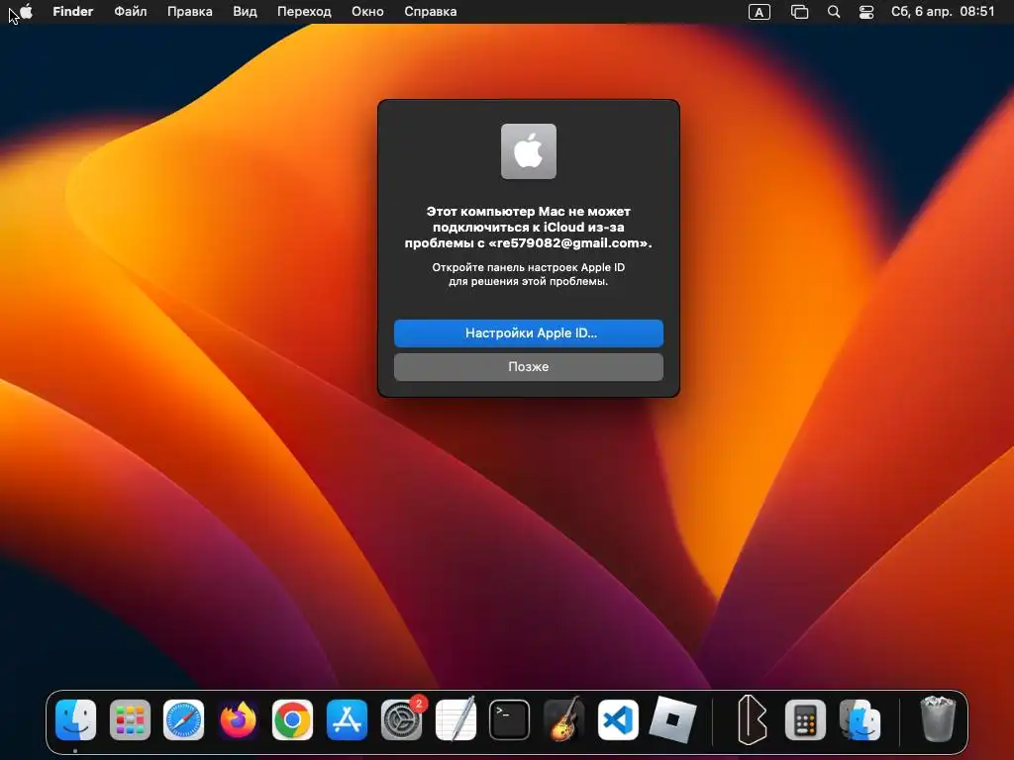This screenshot has width=1014, height=760.
Task: Open Spotlight search magnifier
Action: coord(834,12)
